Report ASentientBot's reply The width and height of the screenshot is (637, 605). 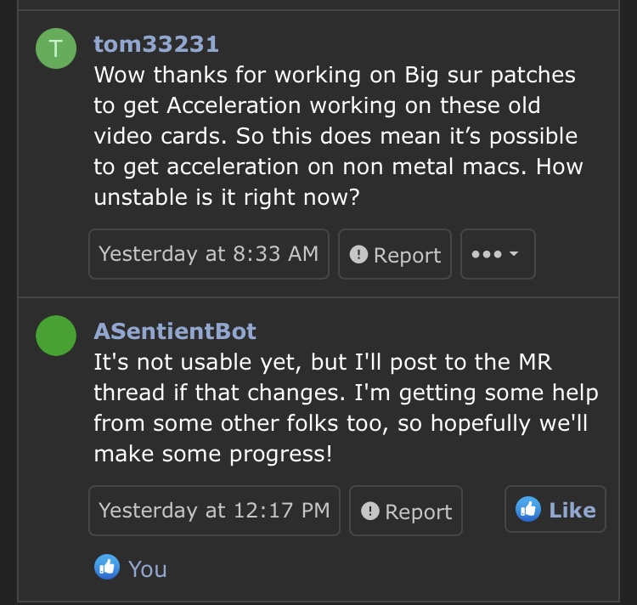tap(406, 512)
